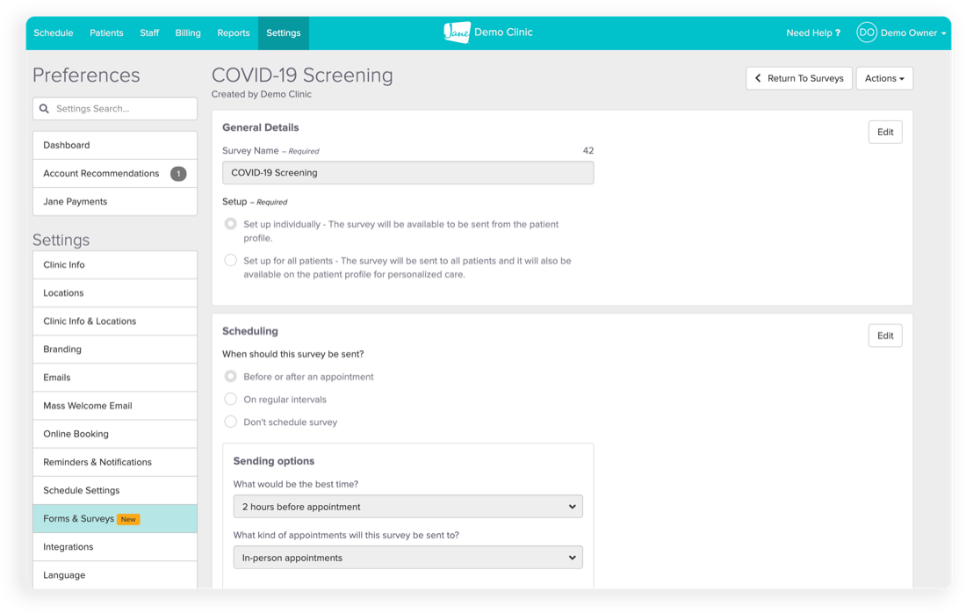Screen dimensions: 966x613
Task: Select the Set up individually radio button
Action: [229, 224]
